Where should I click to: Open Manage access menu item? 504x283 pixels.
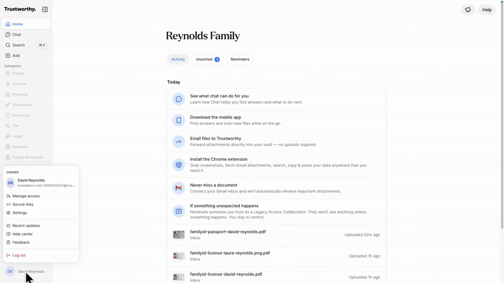26,196
